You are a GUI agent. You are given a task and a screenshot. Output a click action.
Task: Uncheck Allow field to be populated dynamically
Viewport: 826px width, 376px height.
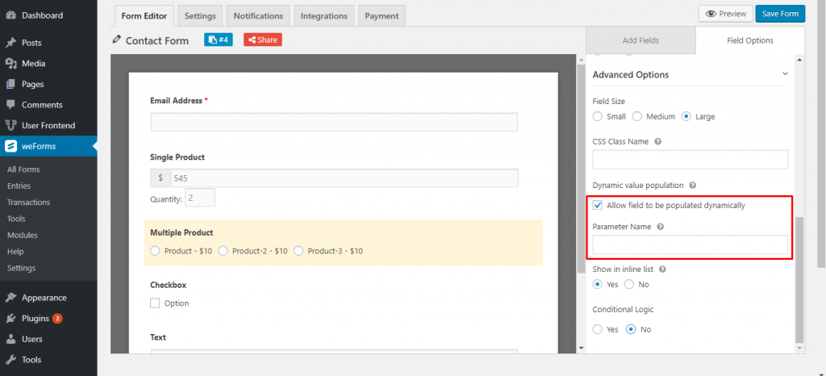pyautogui.click(x=598, y=206)
